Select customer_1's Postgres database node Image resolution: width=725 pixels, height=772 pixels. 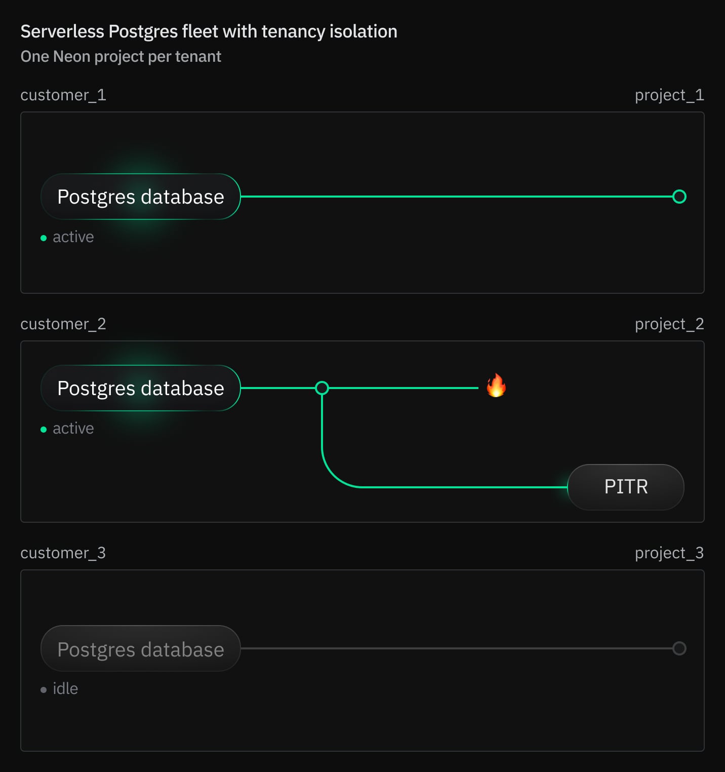point(140,197)
